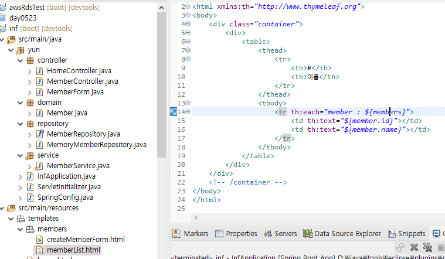The height and width of the screenshot is (259, 445).
Task: Collapse the repository package
Action: tap(20, 124)
